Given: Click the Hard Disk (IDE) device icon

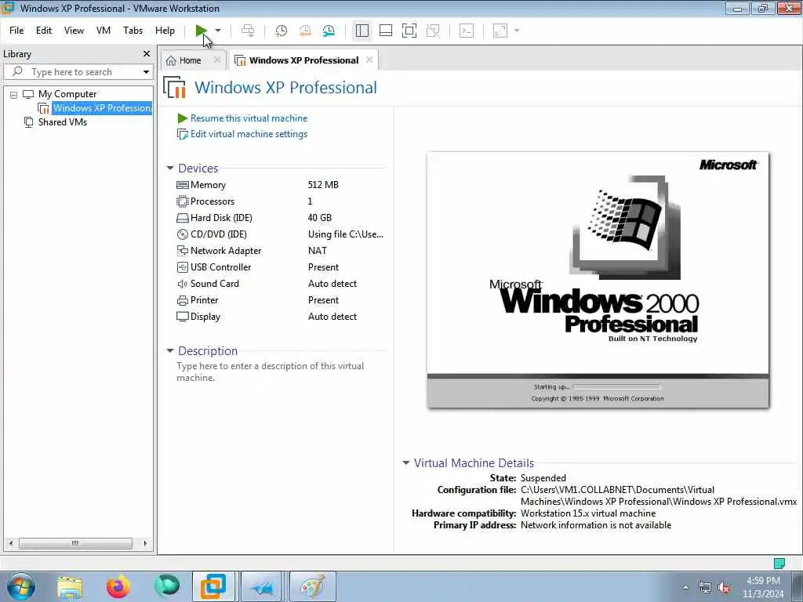Looking at the screenshot, I should [182, 218].
